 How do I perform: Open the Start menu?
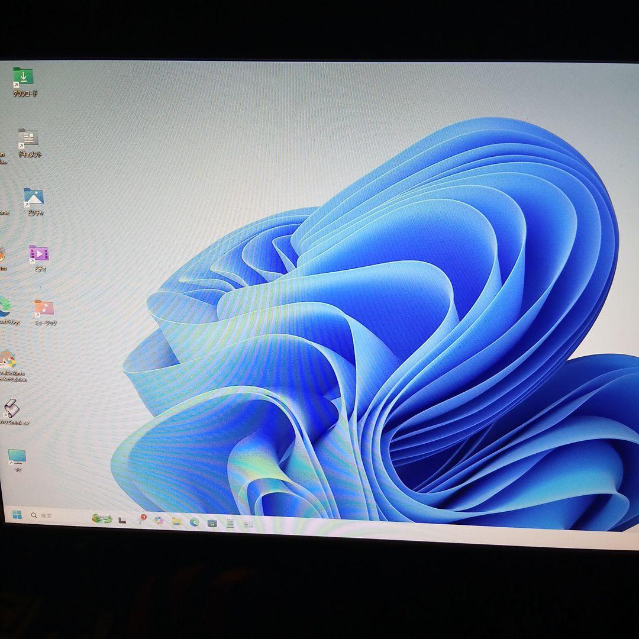coord(18,515)
